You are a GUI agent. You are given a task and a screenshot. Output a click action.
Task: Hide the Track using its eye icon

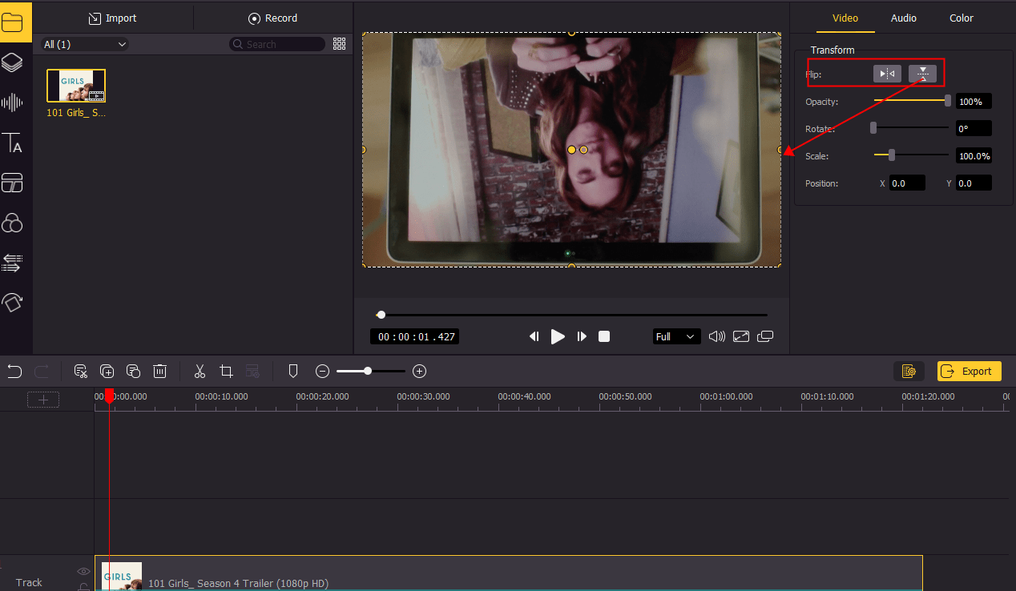click(83, 571)
